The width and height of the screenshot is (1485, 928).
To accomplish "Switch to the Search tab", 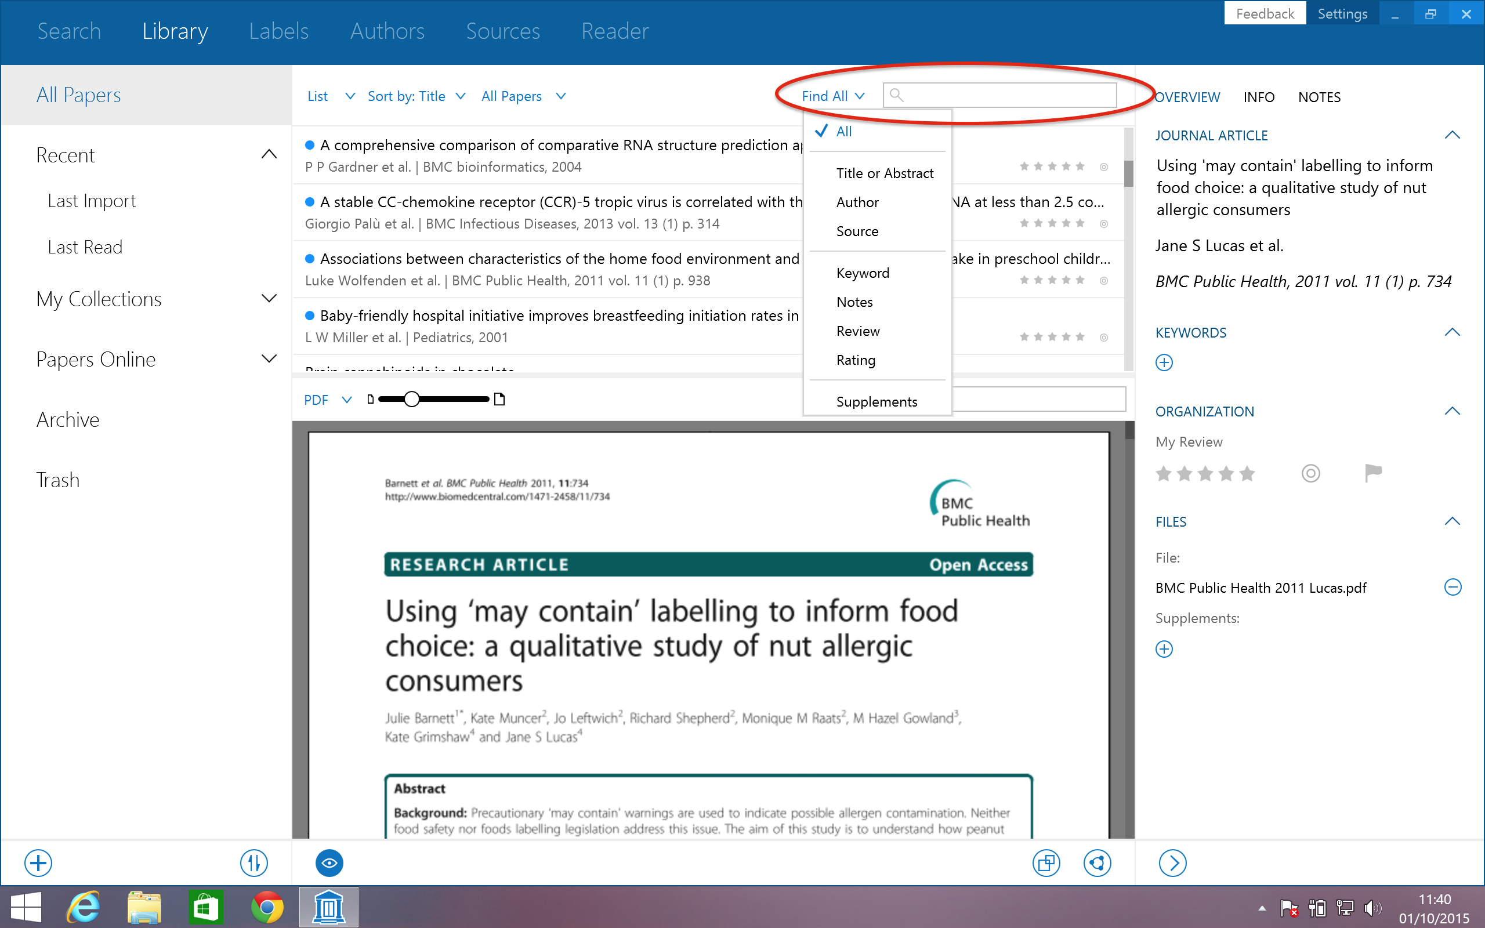I will pyautogui.click(x=68, y=31).
